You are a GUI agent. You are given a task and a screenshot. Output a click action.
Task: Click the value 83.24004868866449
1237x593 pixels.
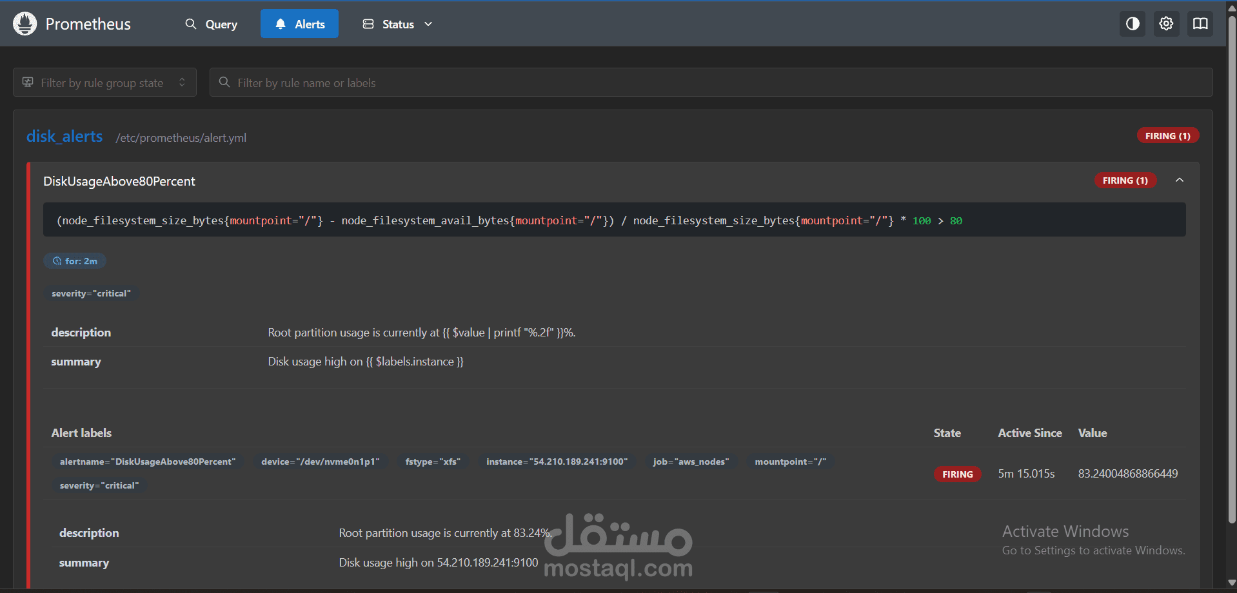(x=1128, y=474)
